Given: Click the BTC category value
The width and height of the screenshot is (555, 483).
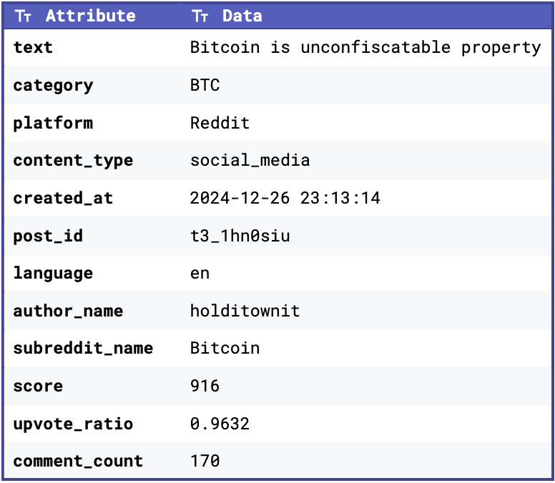Looking at the screenshot, I should [205, 85].
